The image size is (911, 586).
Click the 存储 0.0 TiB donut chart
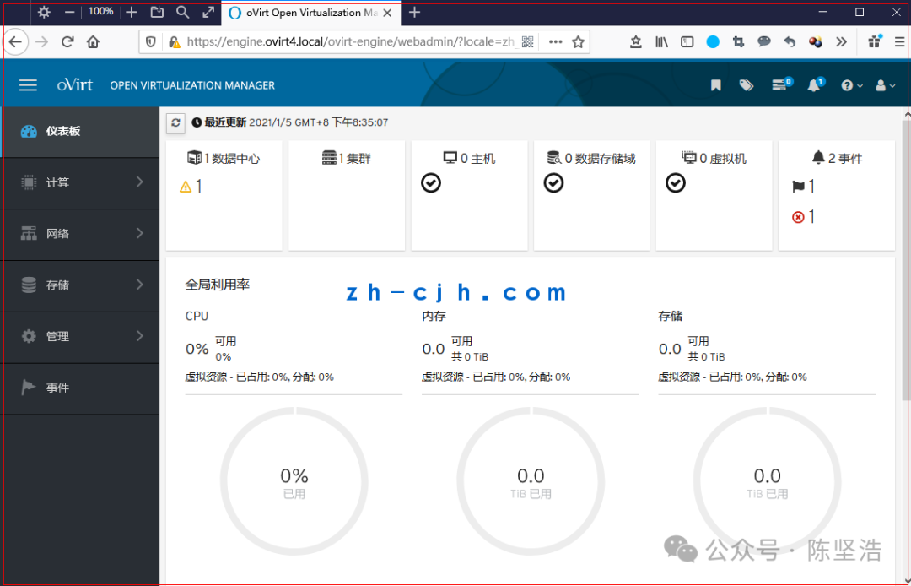[x=767, y=482]
